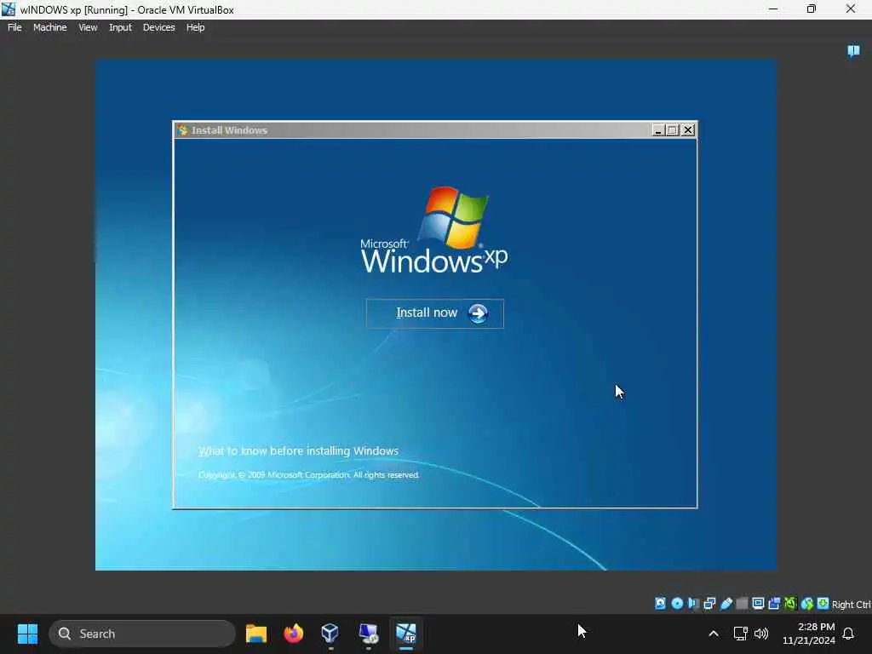
Task: Click the Right Ctrl host key label
Action: (x=852, y=605)
